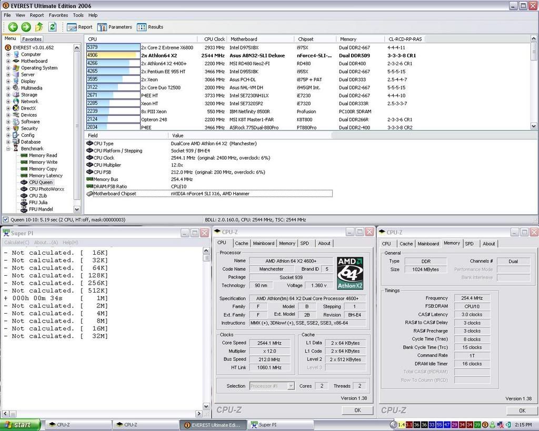Select the Security tree icon
This screenshot has width=539, height=431.
pos(16,128)
